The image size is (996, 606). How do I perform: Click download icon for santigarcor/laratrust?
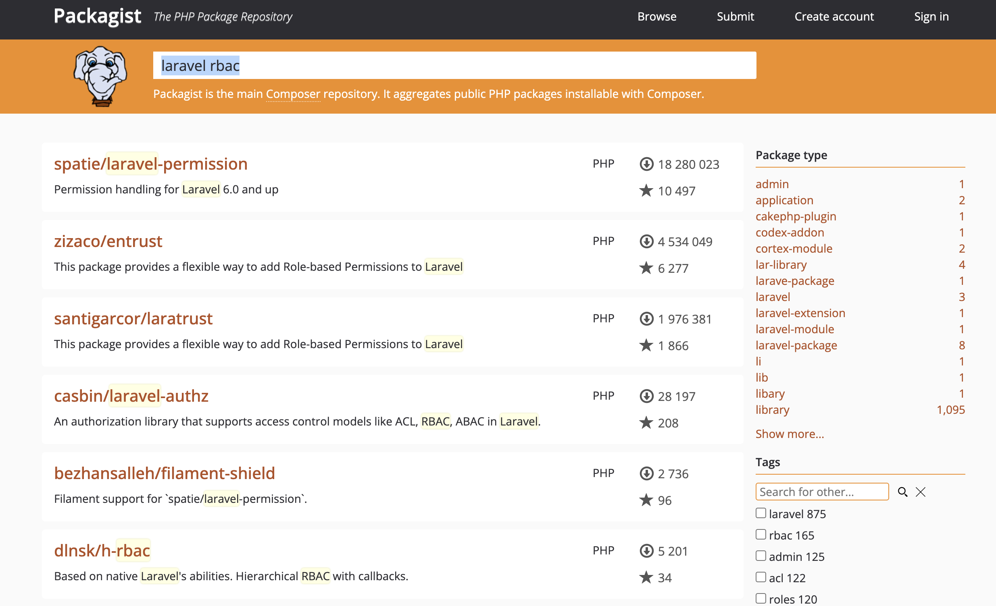point(646,319)
